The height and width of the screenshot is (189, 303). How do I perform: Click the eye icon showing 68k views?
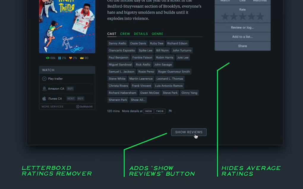pyautogui.click(x=48, y=58)
